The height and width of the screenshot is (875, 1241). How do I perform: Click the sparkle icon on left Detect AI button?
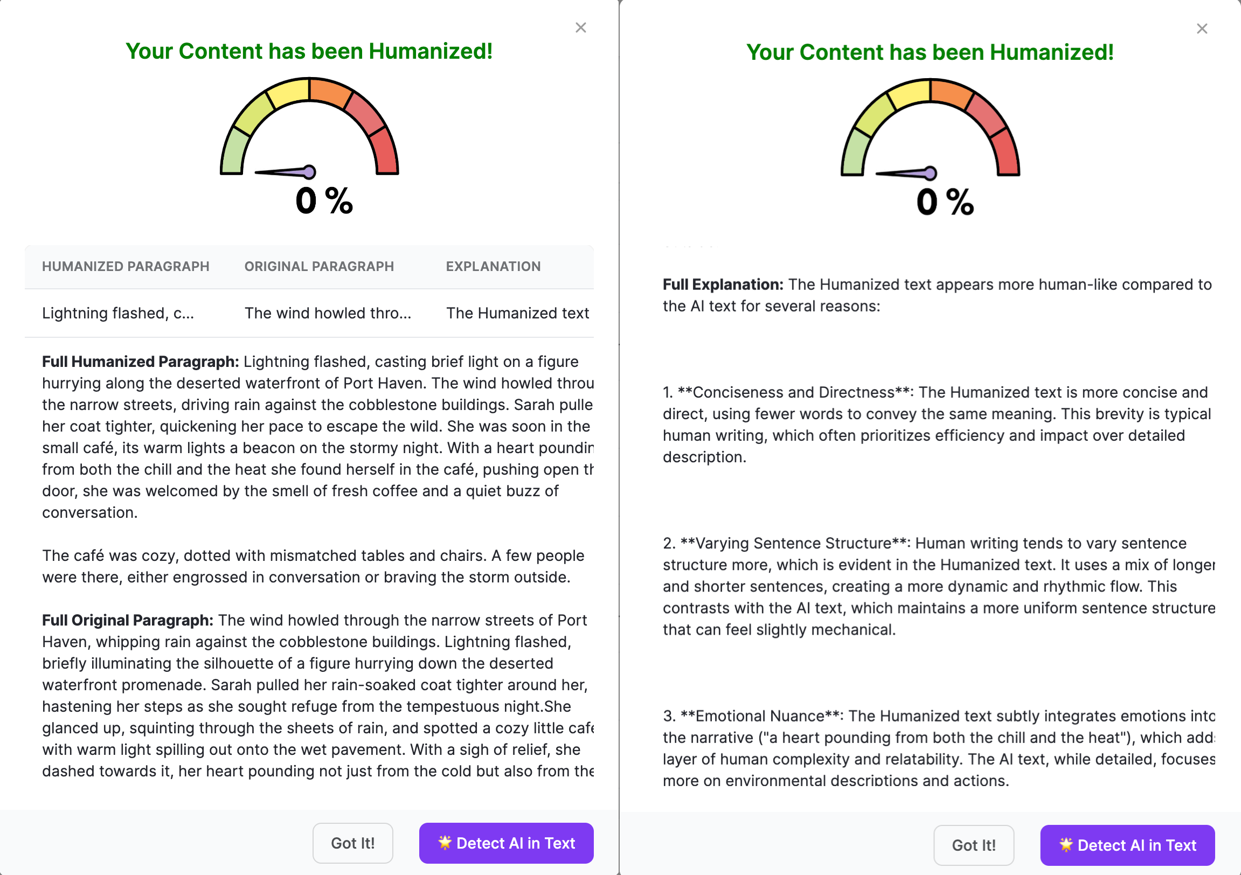coord(445,843)
